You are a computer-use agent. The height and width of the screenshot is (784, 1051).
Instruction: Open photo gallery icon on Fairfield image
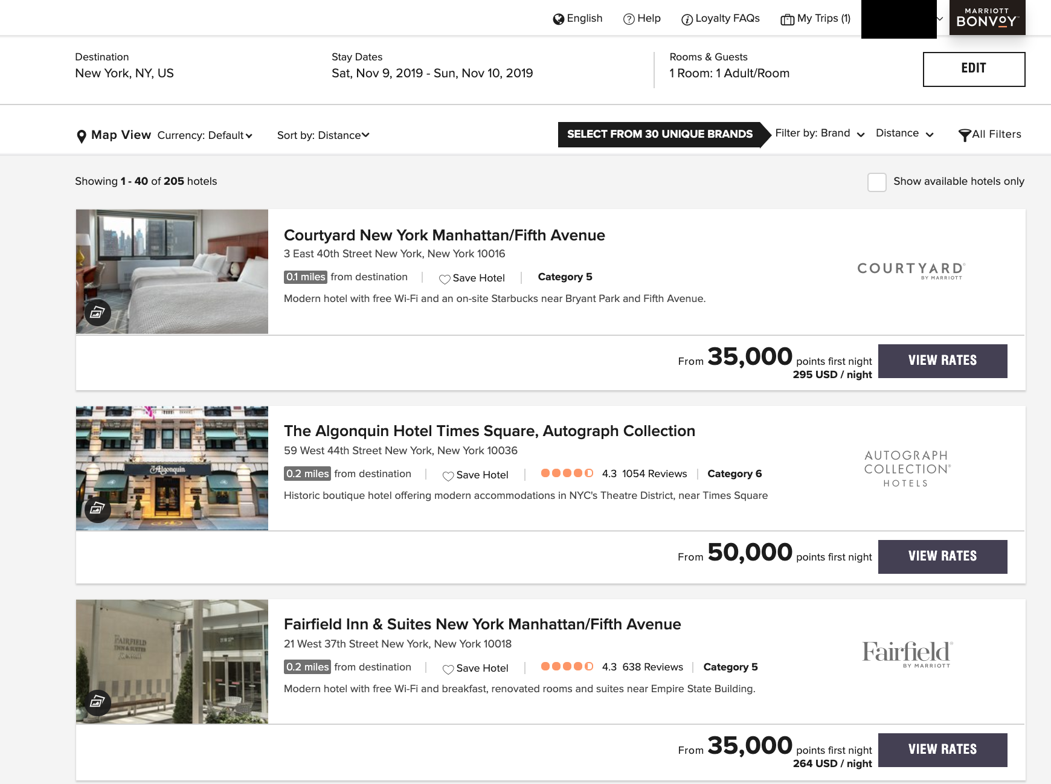pyautogui.click(x=98, y=702)
